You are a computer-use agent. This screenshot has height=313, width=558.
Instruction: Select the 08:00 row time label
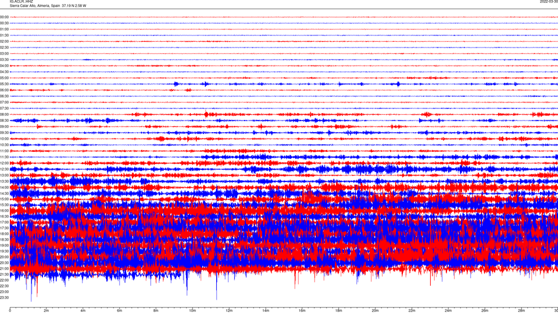click(4, 114)
